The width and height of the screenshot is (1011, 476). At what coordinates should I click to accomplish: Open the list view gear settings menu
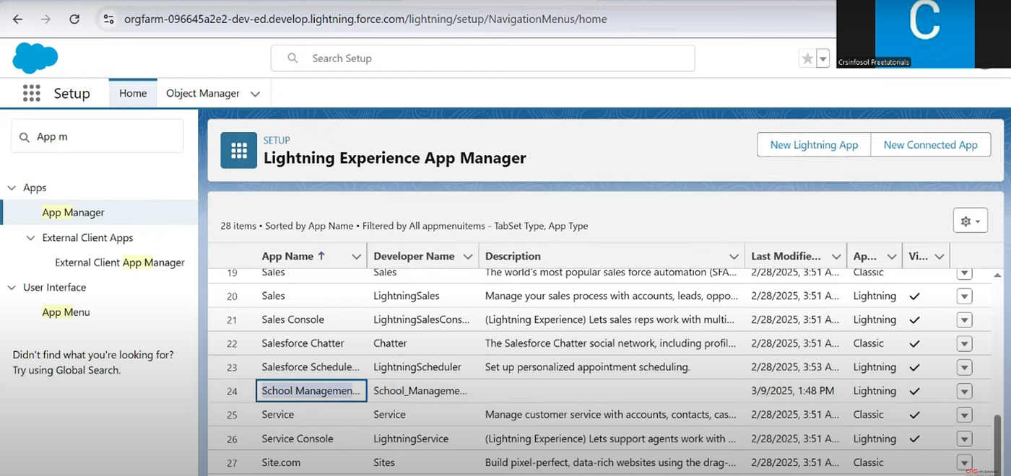(x=970, y=221)
